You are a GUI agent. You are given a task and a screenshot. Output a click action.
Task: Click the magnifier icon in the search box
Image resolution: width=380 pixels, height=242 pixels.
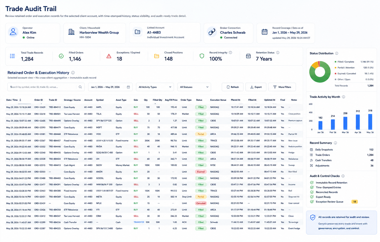pyautogui.click(x=80, y=87)
